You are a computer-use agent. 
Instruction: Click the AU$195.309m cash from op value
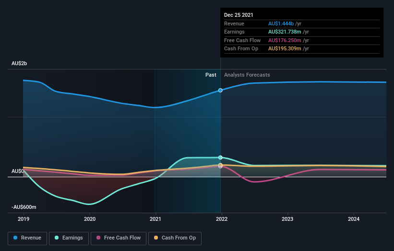tap(285, 49)
